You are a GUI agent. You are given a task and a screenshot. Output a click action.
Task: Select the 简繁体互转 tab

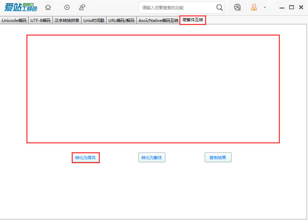tap(193, 20)
